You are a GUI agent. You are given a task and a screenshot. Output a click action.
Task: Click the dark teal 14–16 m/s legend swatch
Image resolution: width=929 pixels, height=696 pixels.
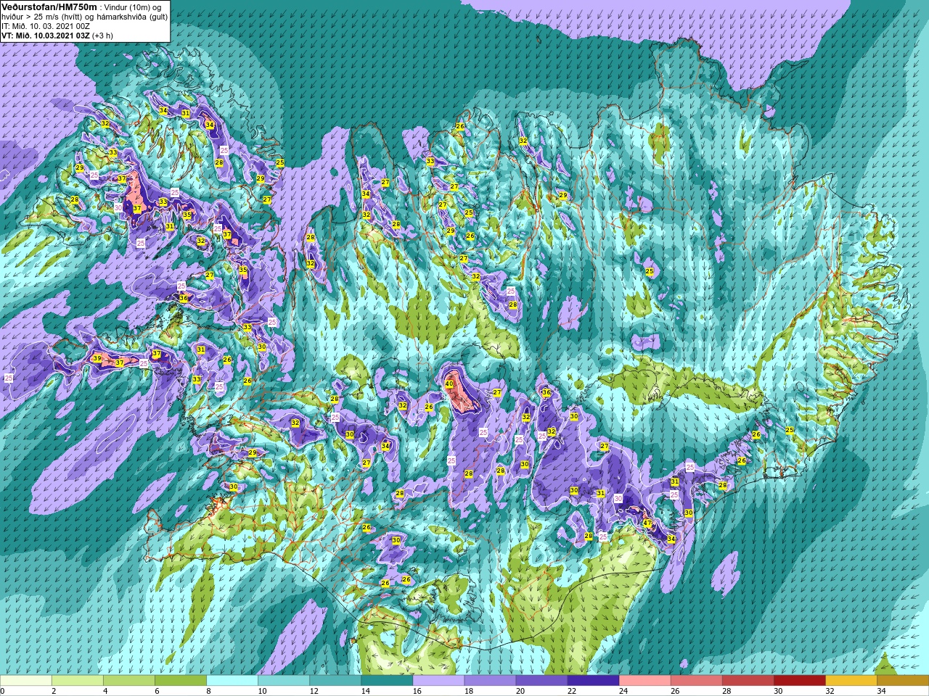pos(387,681)
